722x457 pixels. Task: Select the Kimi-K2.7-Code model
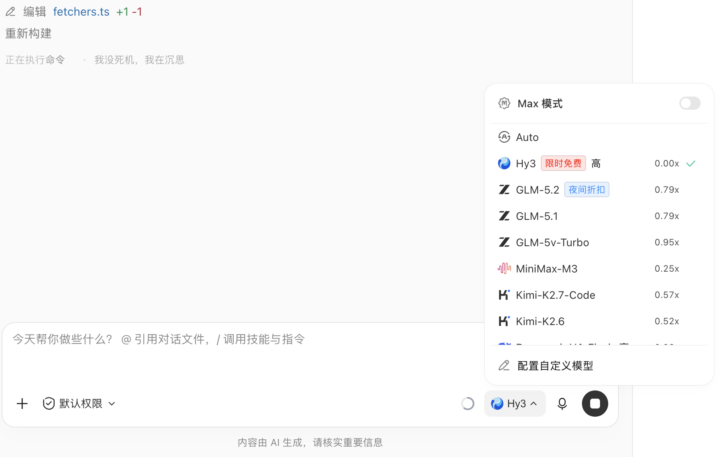coord(599,295)
